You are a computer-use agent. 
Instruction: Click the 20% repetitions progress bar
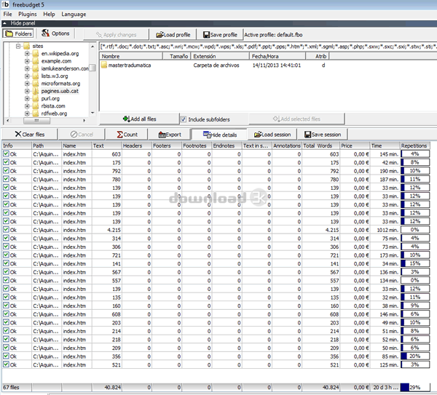(x=415, y=356)
